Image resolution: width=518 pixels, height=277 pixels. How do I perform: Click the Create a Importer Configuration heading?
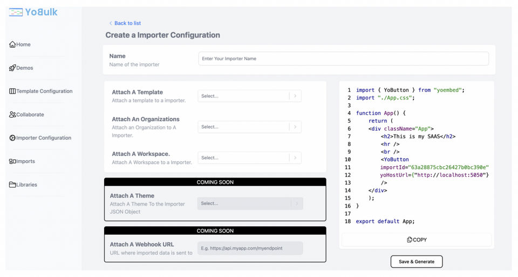(162, 35)
